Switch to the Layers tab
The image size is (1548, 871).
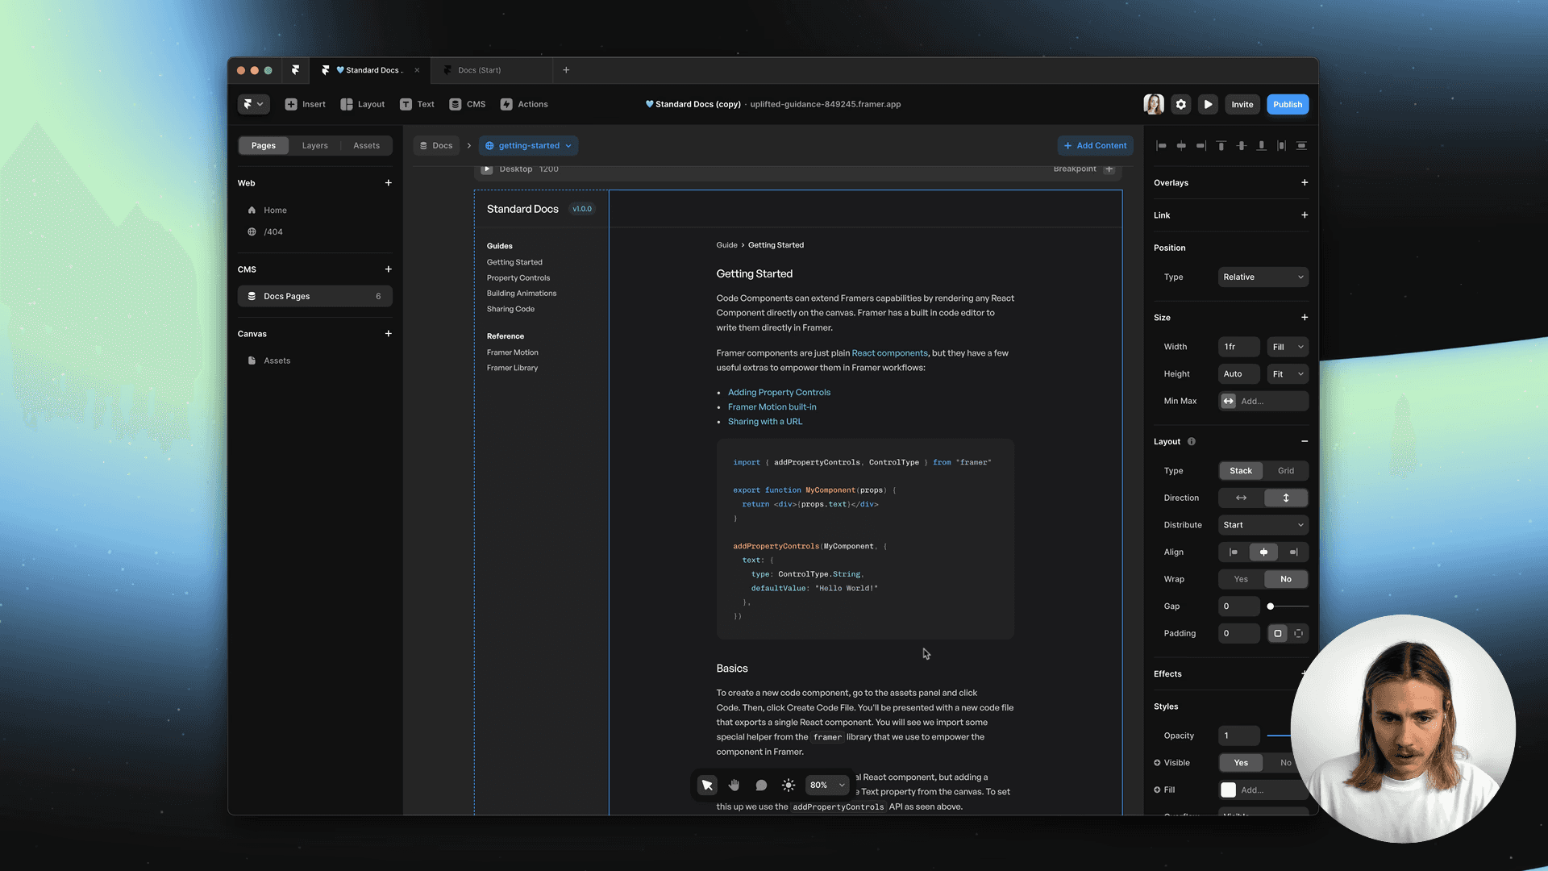(314, 146)
